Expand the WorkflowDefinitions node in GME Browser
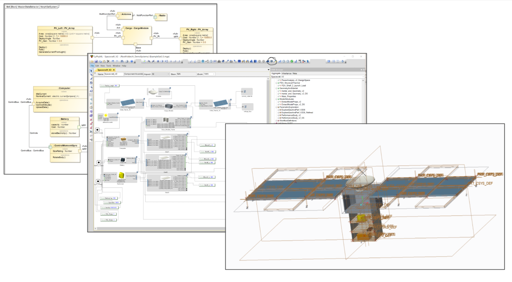512x282 pixels. pyautogui.click(x=276, y=121)
